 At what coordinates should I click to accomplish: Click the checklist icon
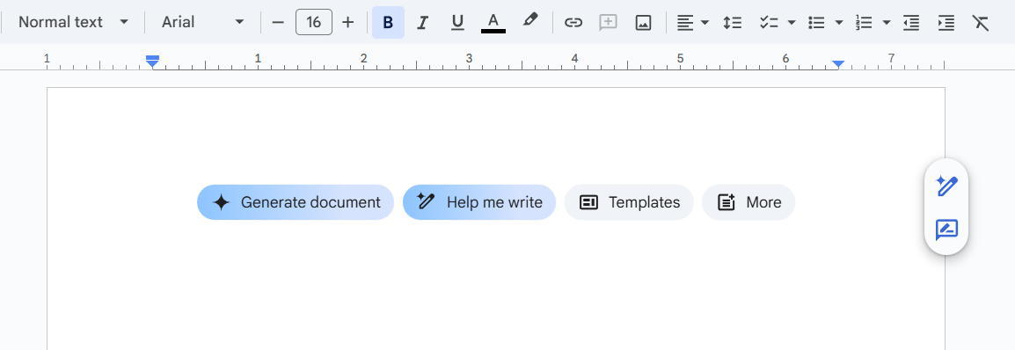(x=769, y=23)
